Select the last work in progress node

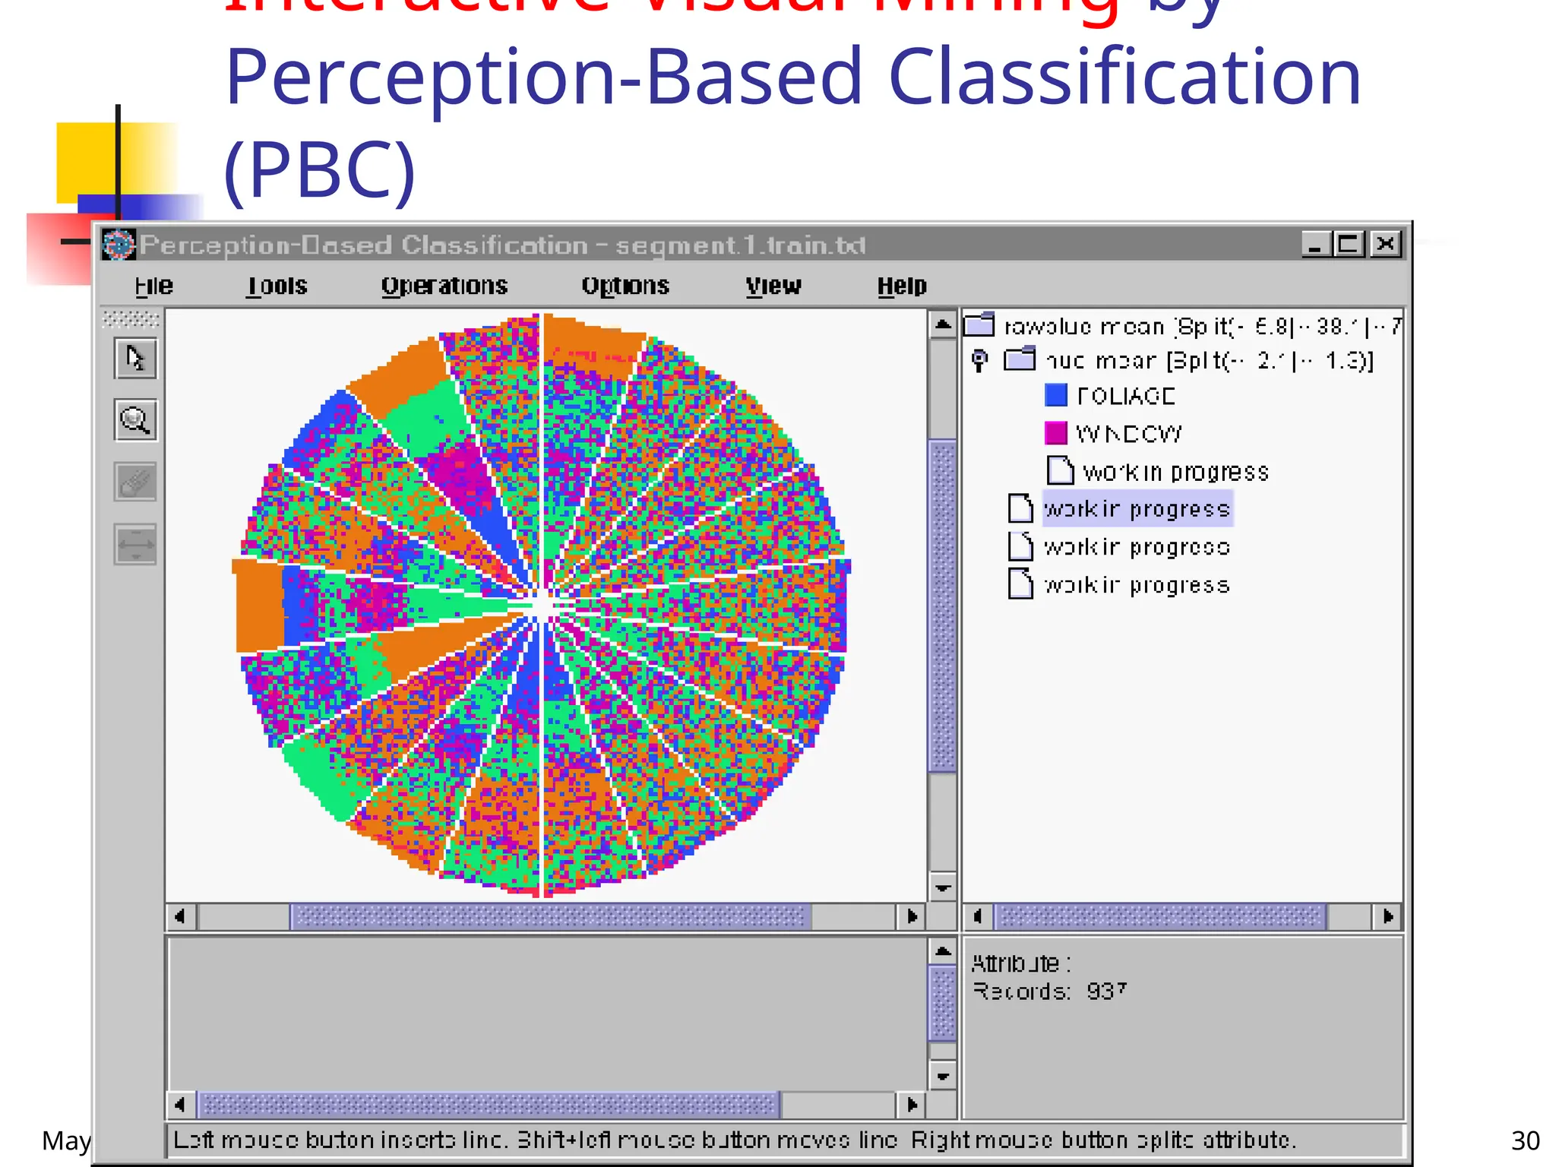1136,585
